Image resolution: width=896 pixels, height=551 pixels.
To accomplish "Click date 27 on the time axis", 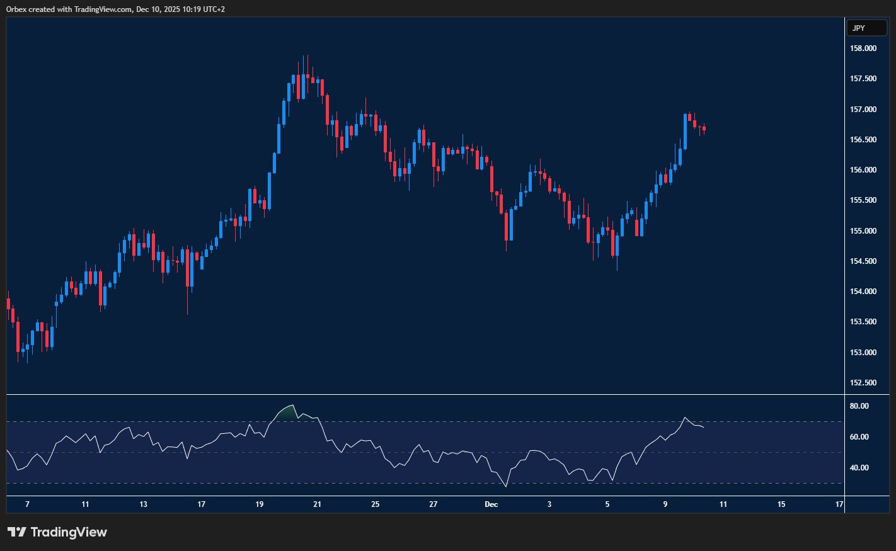I will [433, 504].
